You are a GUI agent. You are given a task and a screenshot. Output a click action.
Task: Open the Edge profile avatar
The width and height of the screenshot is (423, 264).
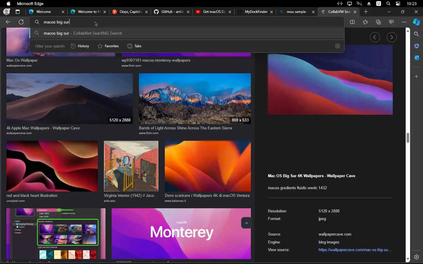[x=6, y=12]
